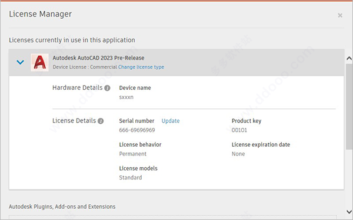Close the License Manager dialog

(x=340, y=15)
